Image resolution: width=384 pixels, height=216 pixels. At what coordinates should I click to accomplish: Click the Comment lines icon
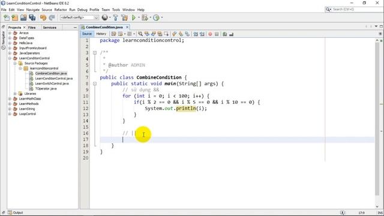click(x=224, y=34)
